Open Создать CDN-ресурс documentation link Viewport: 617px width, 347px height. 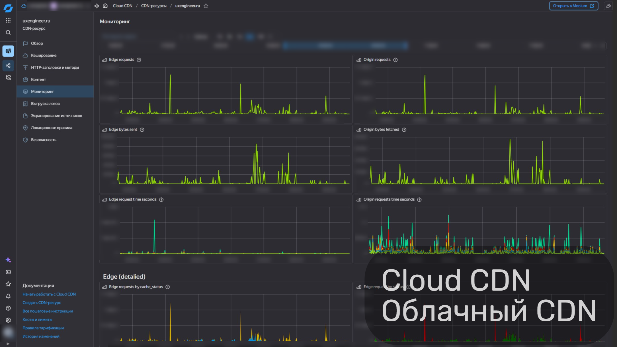click(x=42, y=303)
